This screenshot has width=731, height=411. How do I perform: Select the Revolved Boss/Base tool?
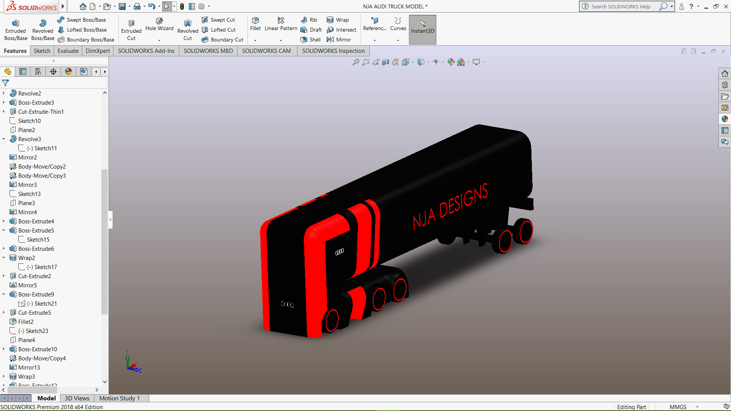(x=43, y=30)
